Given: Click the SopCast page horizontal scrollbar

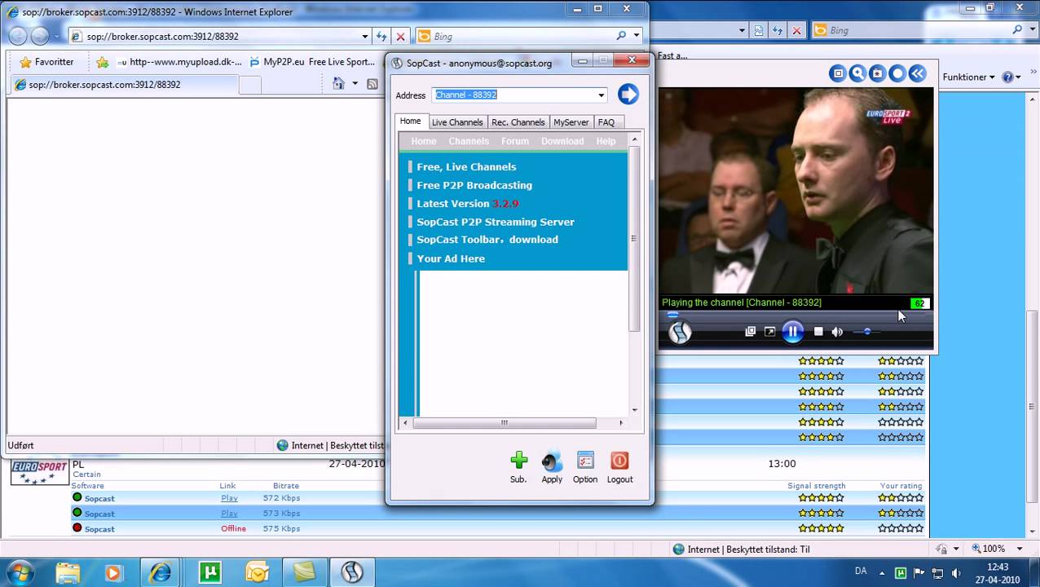Looking at the screenshot, I should point(504,422).
